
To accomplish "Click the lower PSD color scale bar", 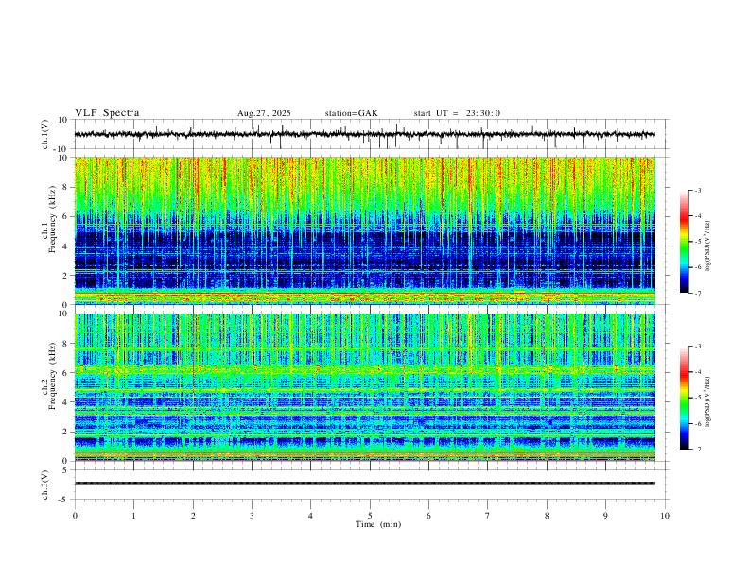I will click(684, 398).
